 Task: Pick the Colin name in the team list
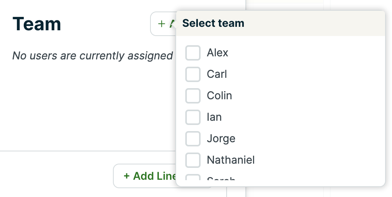click(219, 96)
